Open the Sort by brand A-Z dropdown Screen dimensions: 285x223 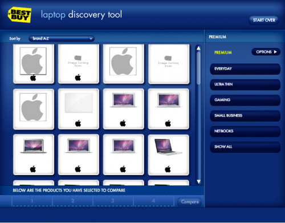[62, 39]
